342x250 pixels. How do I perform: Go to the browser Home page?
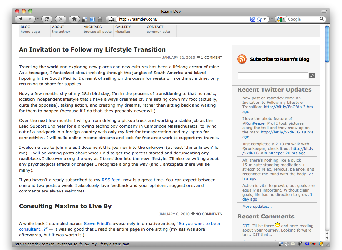(74, 19)
